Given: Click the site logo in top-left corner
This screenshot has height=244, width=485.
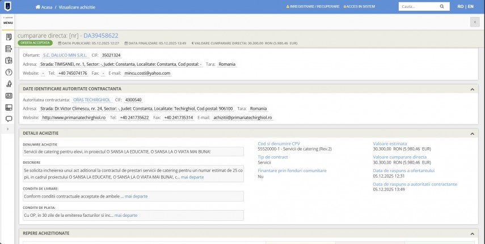Looking at the screenshot, I should 7,7.
